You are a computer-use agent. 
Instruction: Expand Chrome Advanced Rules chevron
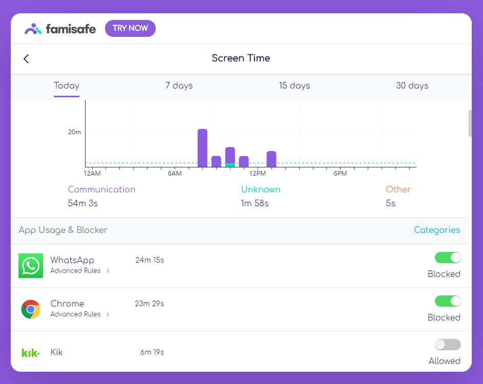108,314
